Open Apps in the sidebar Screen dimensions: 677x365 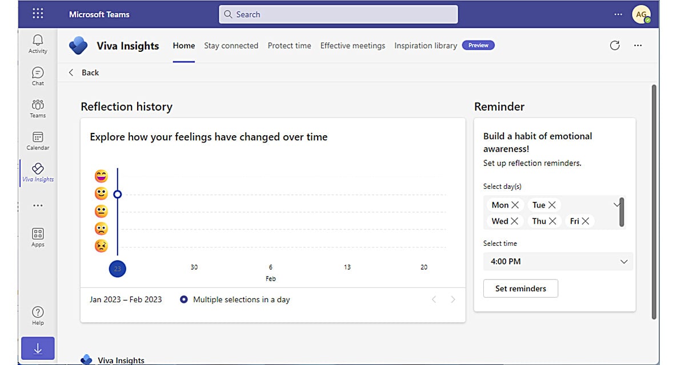click(38, 237)
